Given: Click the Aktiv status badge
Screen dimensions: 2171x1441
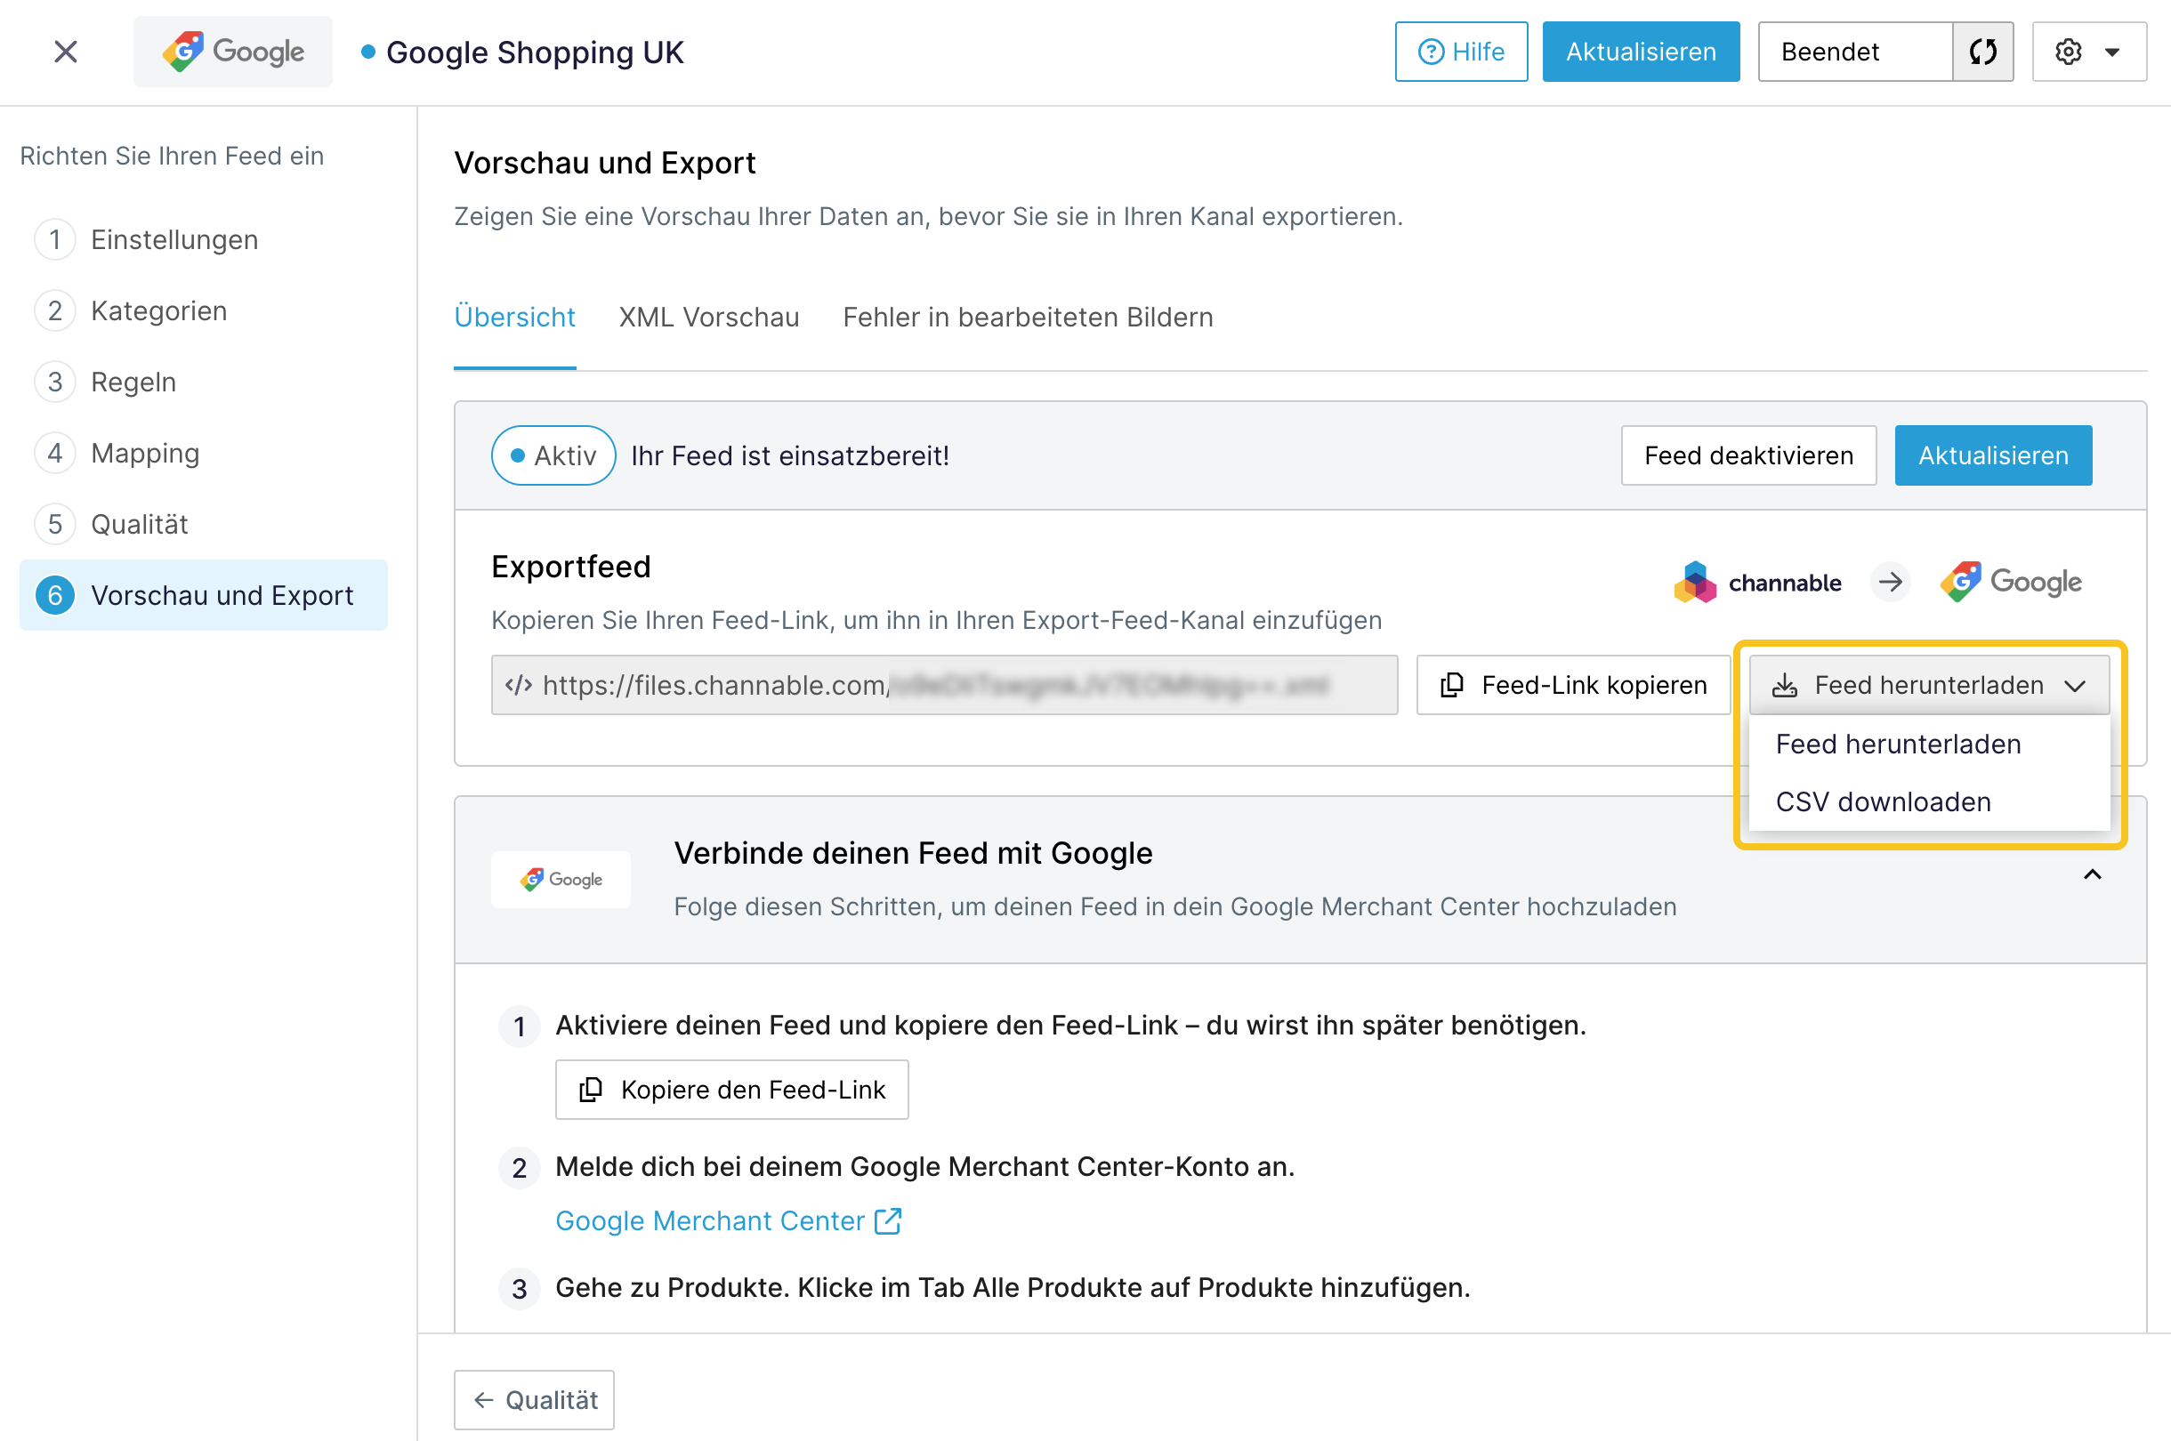Looking at the screenshot, I should tap(553, 455).
